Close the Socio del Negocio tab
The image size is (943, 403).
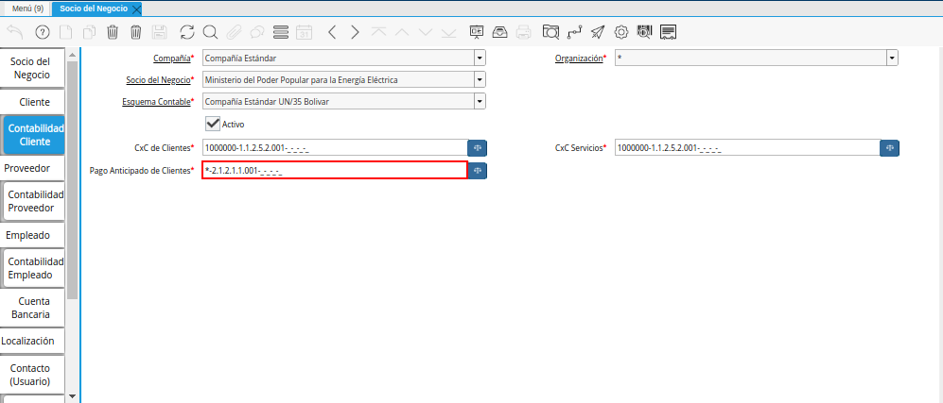click(x=136, y=9)
